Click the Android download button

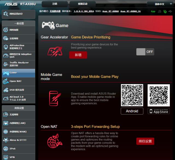tap(132, 111)
